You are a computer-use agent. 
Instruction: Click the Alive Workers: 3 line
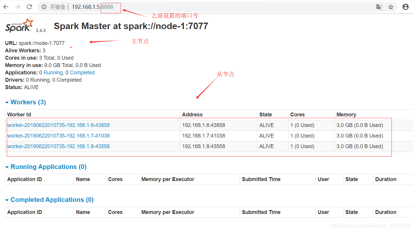tap(25, 51)
